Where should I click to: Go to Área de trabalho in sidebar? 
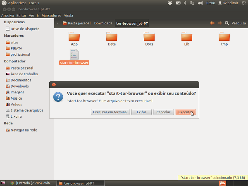pyautogui.click(x=22, y=74)
